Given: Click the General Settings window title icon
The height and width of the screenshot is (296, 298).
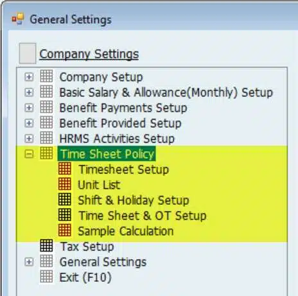Looking at the screenshot, I should [x=18, y=19].
